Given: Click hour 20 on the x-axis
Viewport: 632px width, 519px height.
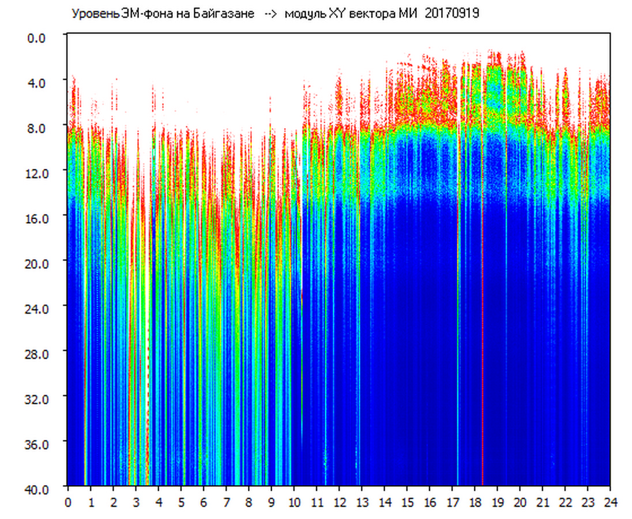Looking at the screenshot, I should point(520,502).
